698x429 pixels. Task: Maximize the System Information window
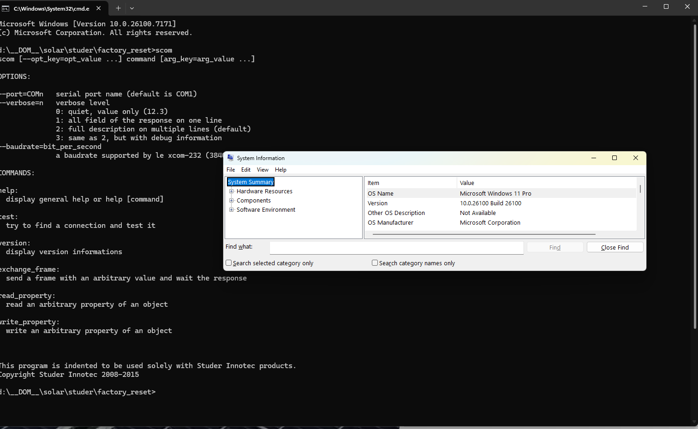(614, 158)
